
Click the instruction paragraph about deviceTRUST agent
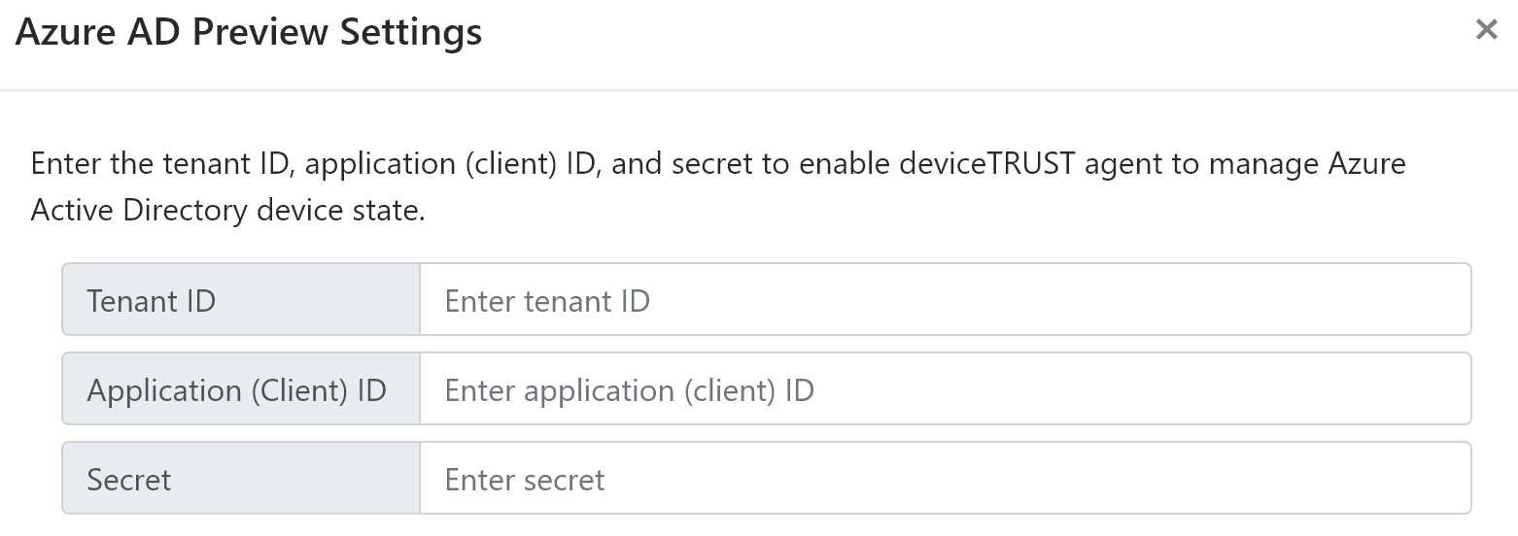(x=717, y=164)
